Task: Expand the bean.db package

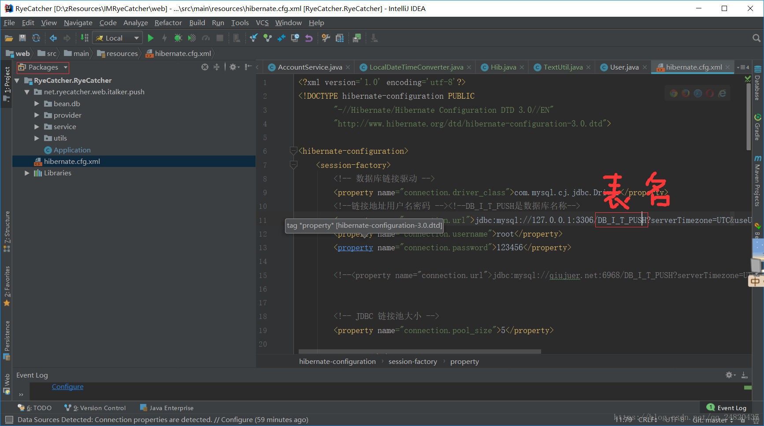Action: [x=37, y=104]
